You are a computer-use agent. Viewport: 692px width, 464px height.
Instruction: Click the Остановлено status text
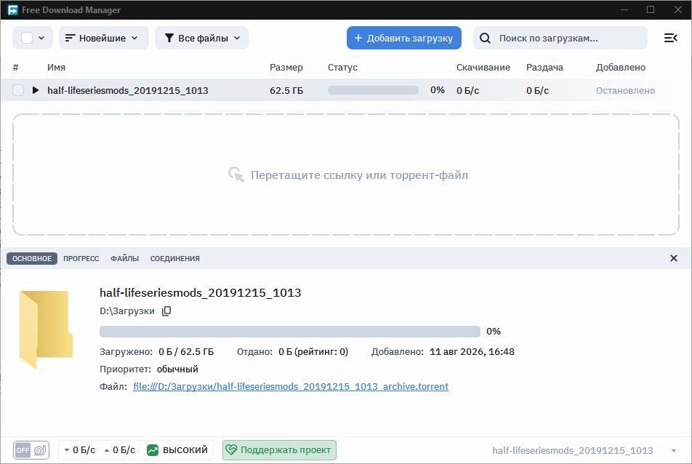pos(625,90)
